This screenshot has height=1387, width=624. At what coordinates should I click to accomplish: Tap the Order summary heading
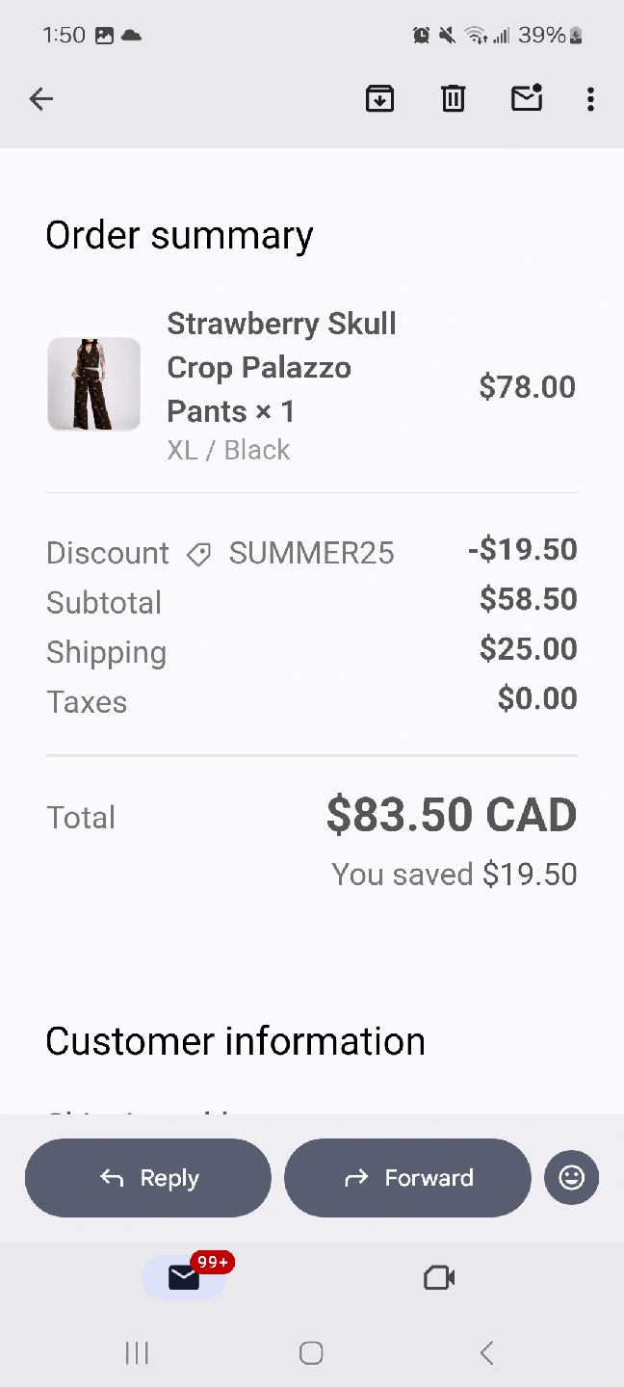coord(179,235)
